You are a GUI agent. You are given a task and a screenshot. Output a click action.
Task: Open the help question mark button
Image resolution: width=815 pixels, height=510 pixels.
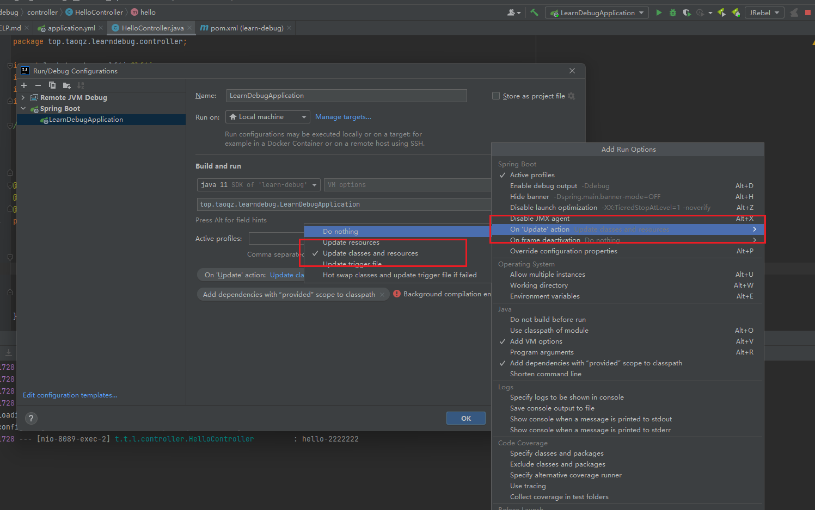click(32, 418)
